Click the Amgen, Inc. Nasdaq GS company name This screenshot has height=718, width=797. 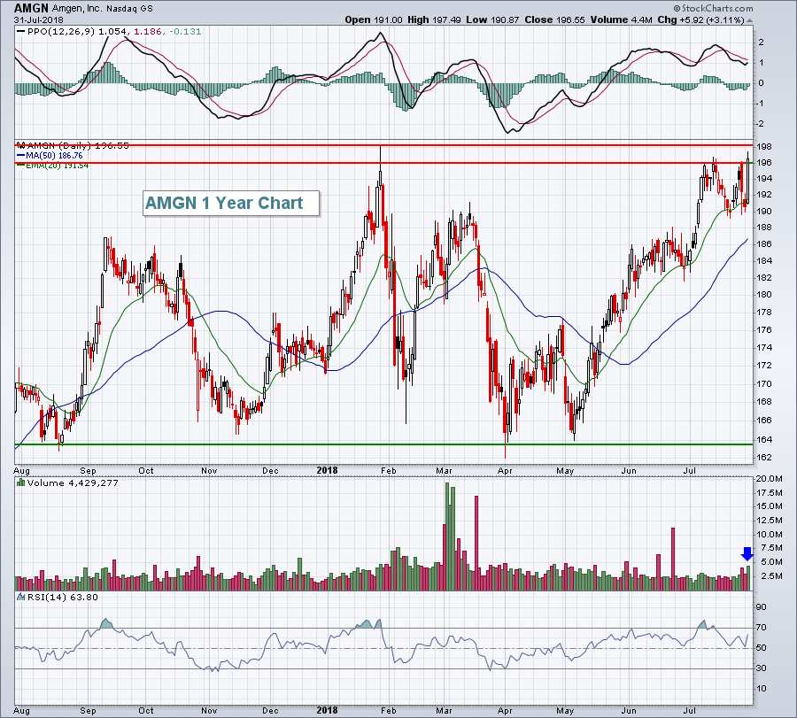[102, 9]
